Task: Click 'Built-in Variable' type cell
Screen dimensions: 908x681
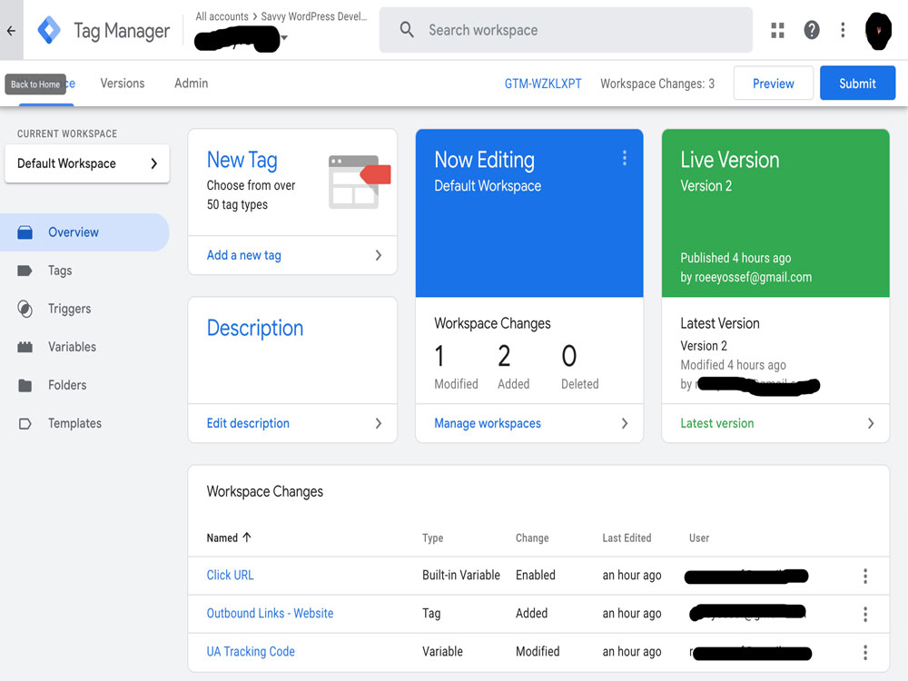Action: [x=461, y=575]
